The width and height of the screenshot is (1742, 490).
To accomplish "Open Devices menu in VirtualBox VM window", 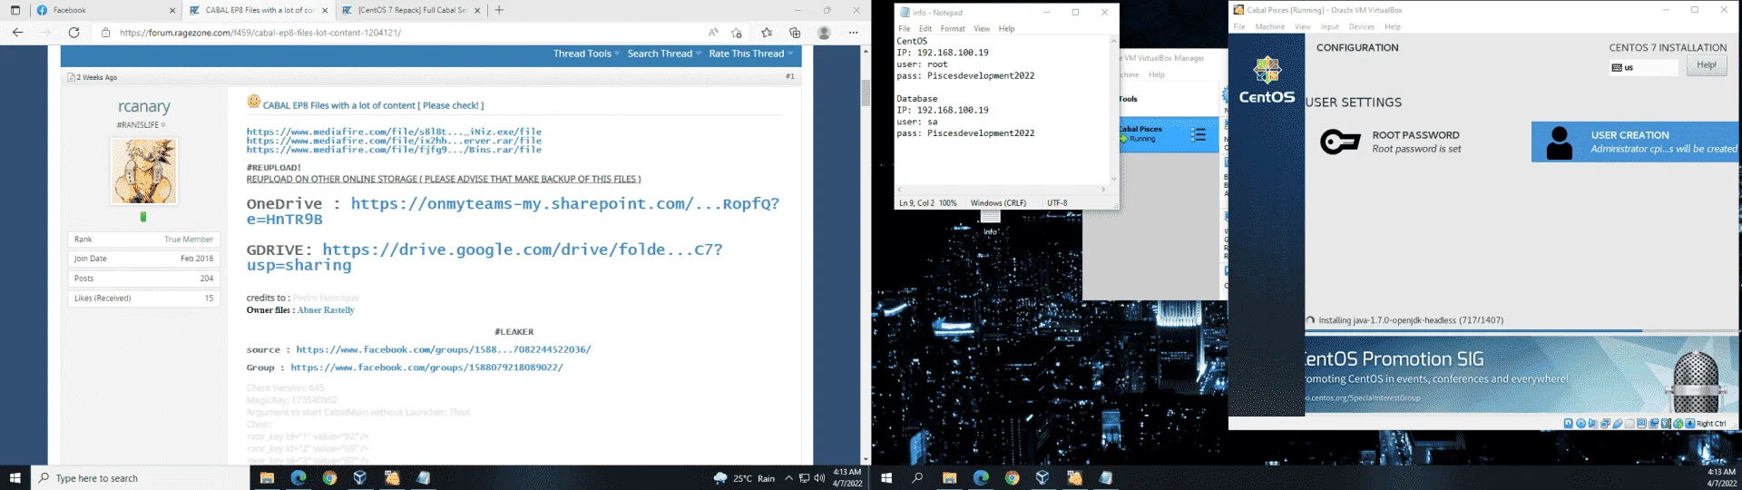I will point(1361,27).
